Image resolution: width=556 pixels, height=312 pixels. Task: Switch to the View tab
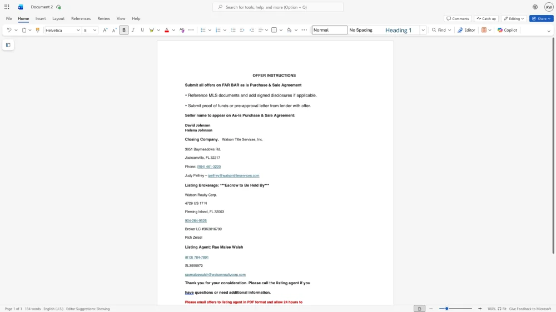tap(121, 18)
